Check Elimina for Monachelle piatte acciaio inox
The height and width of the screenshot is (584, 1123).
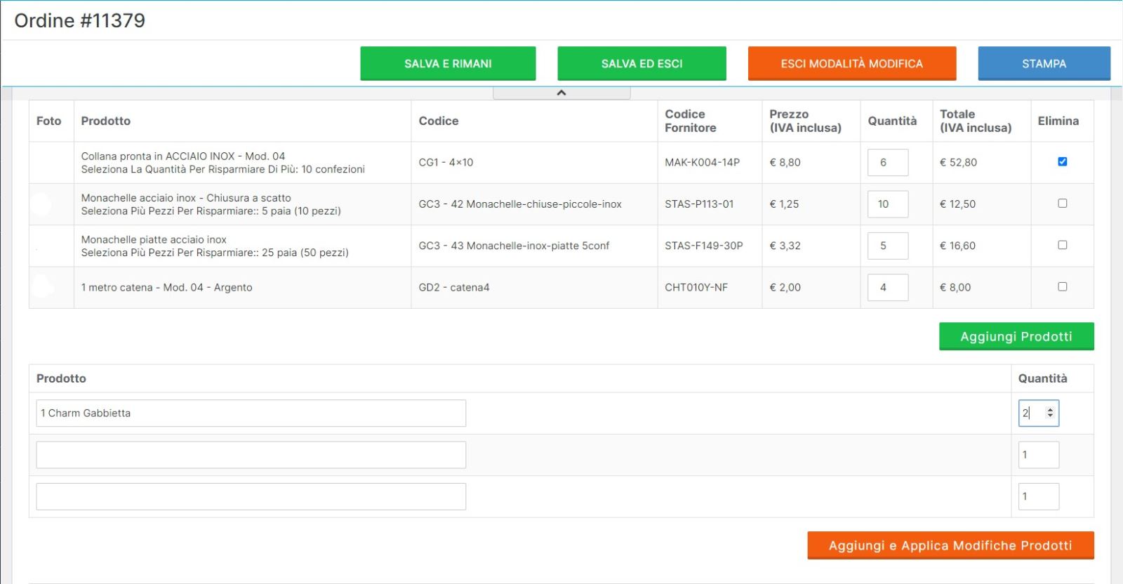click(x=1062, y=245)
